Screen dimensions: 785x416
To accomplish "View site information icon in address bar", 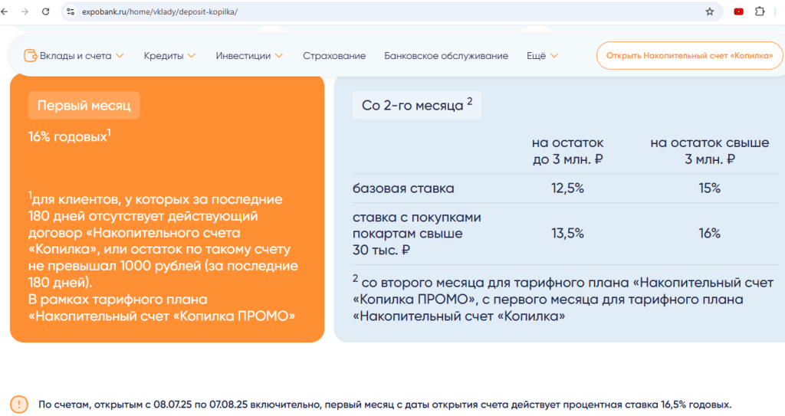I will [x=71, y=11].
